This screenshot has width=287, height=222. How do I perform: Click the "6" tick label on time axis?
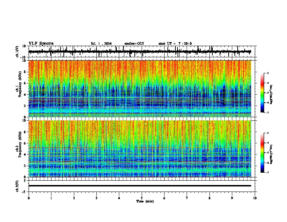165,198
